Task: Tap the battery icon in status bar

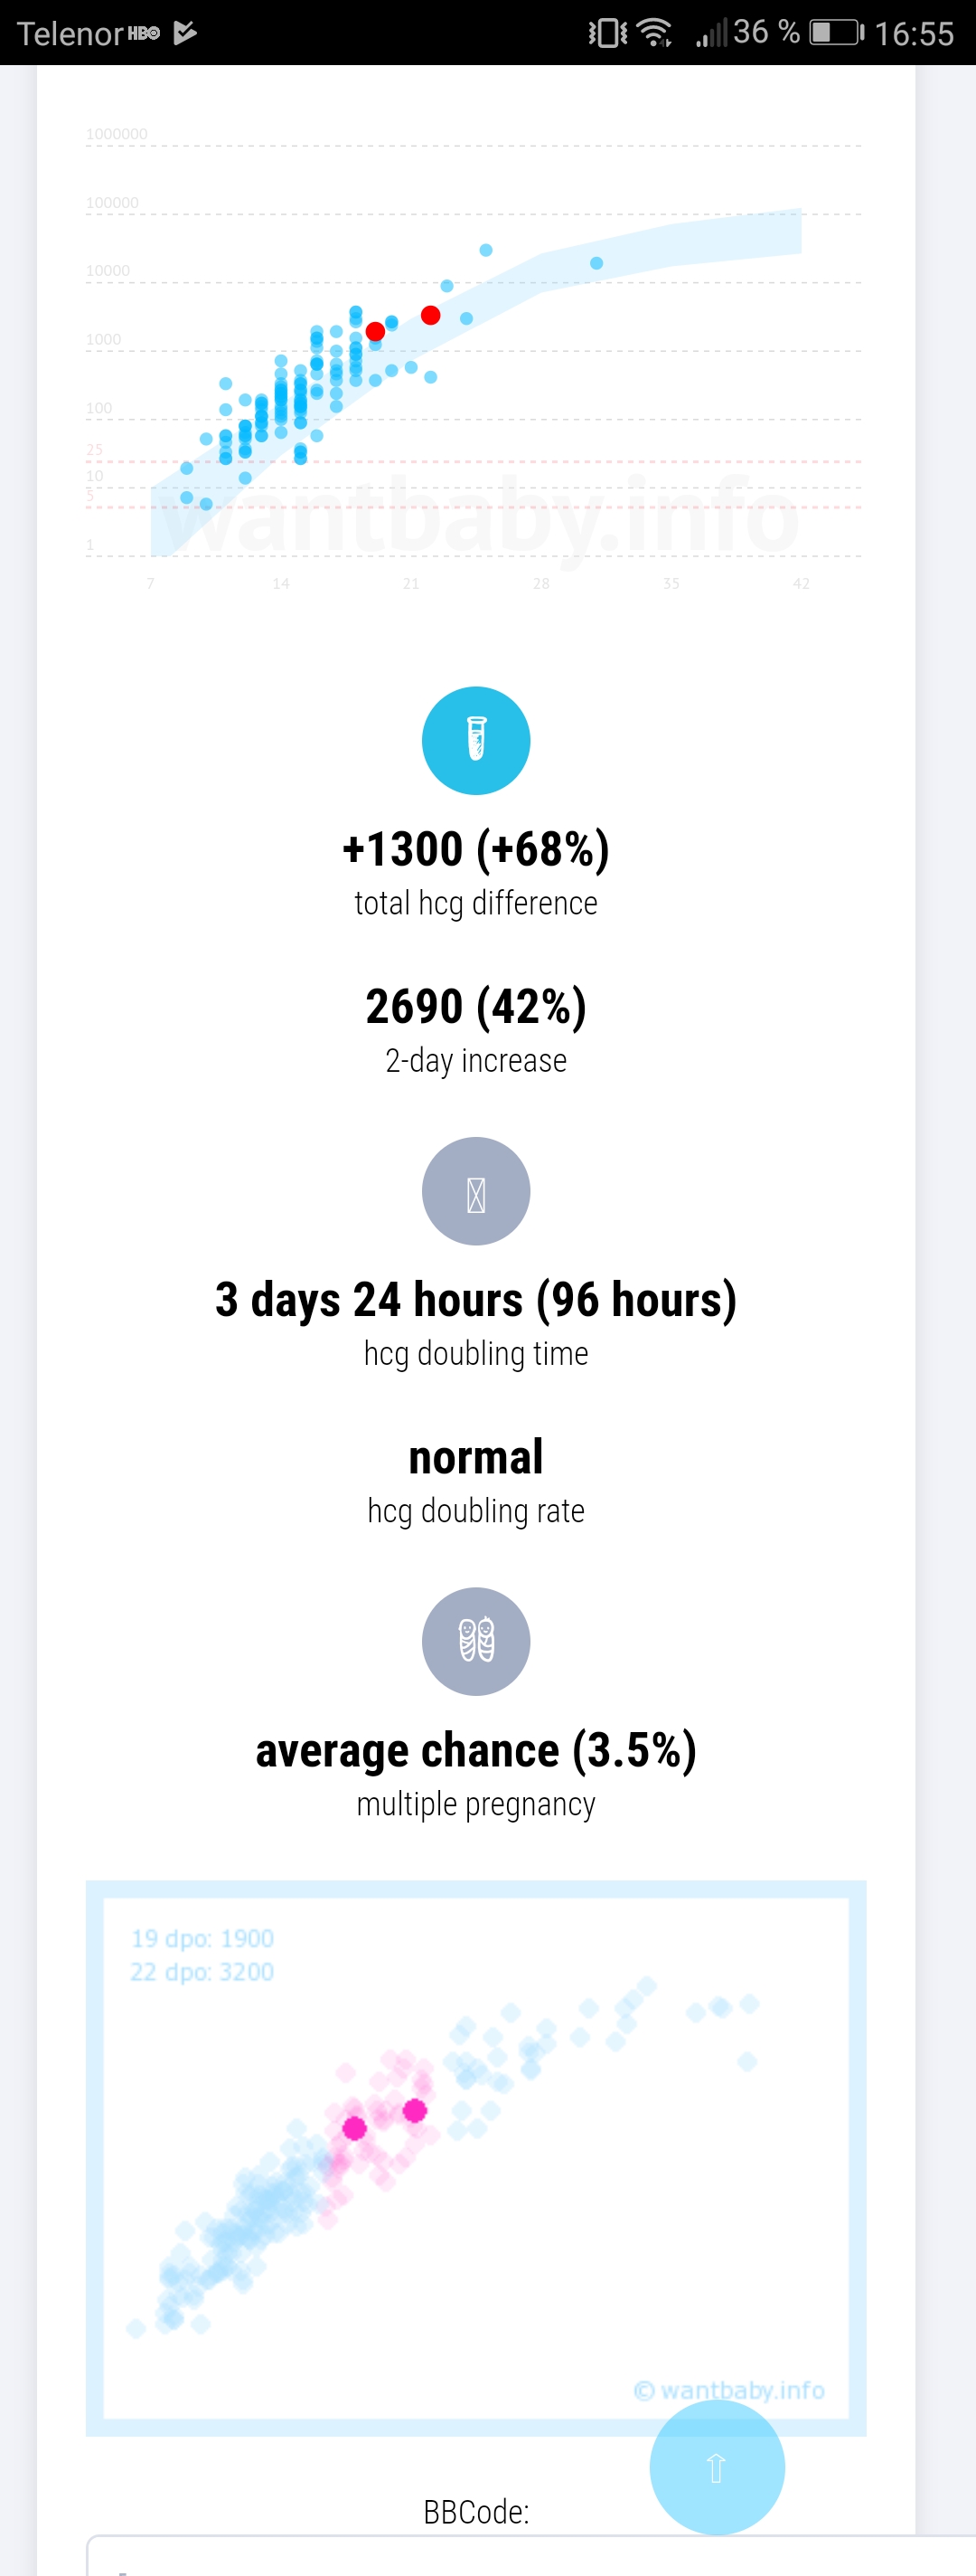Action: coord(835,33)
